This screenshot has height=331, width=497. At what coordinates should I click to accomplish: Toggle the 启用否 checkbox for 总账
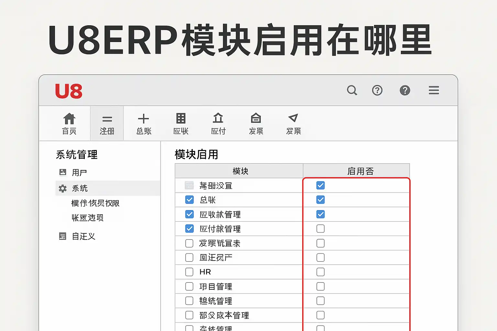[x=320, y=200]
